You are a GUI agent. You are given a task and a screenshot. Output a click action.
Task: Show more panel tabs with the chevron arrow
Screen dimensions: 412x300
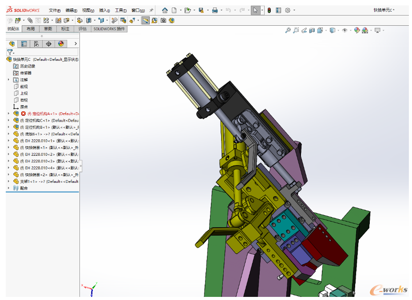[x=75, y=43]
